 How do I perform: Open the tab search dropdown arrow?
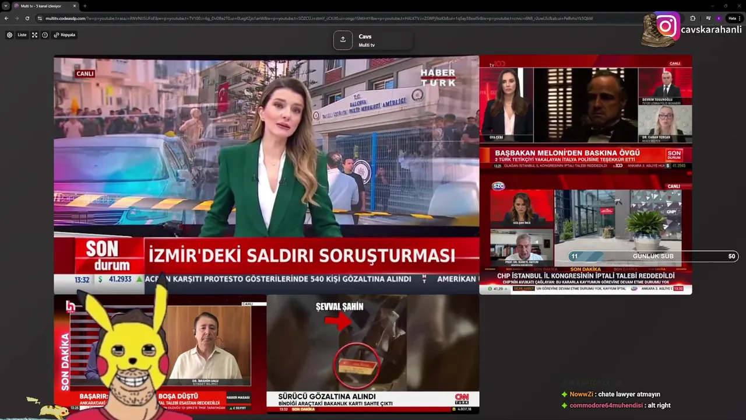point(5,6)
